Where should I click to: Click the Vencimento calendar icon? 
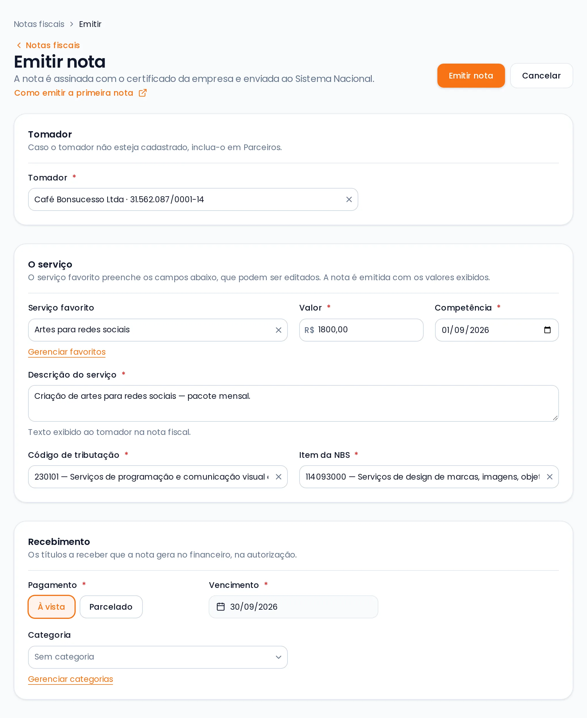(x=220, y=607)
